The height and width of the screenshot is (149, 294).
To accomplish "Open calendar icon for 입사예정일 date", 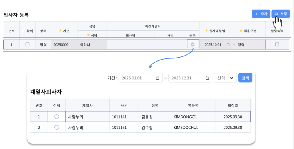I will pos(228,45).
